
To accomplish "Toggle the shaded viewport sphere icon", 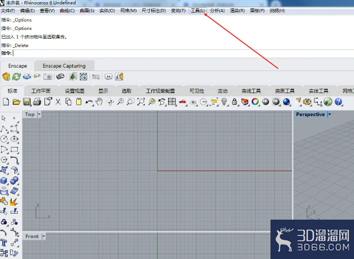I will (265, 102).
